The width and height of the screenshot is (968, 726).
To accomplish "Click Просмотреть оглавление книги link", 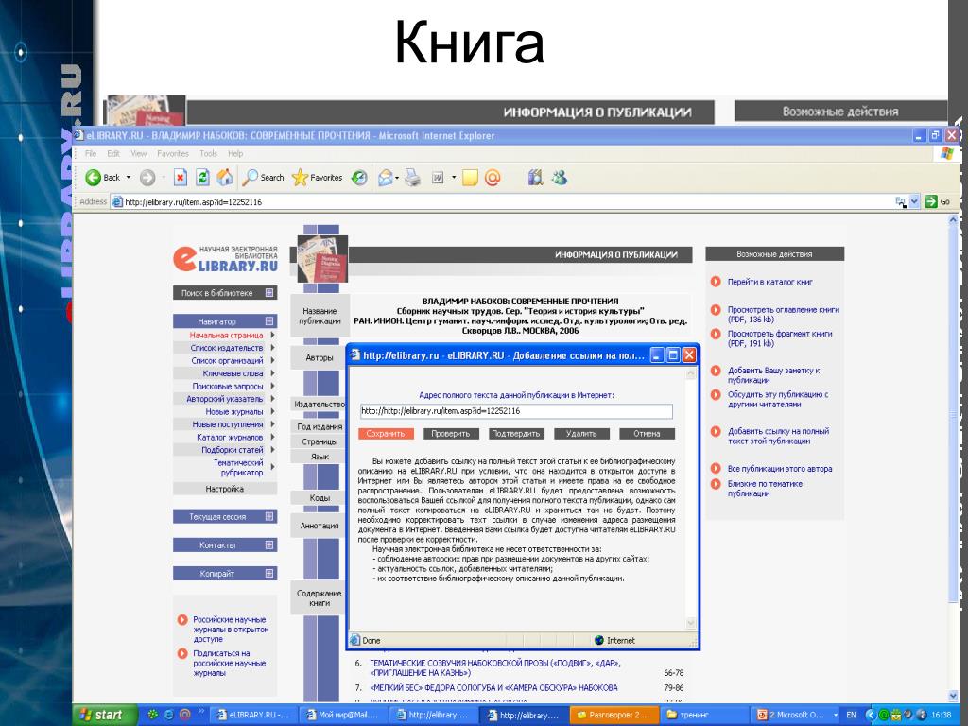I will (784, 315).
